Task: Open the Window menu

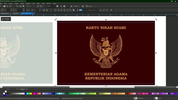Action: click(49, 4)
